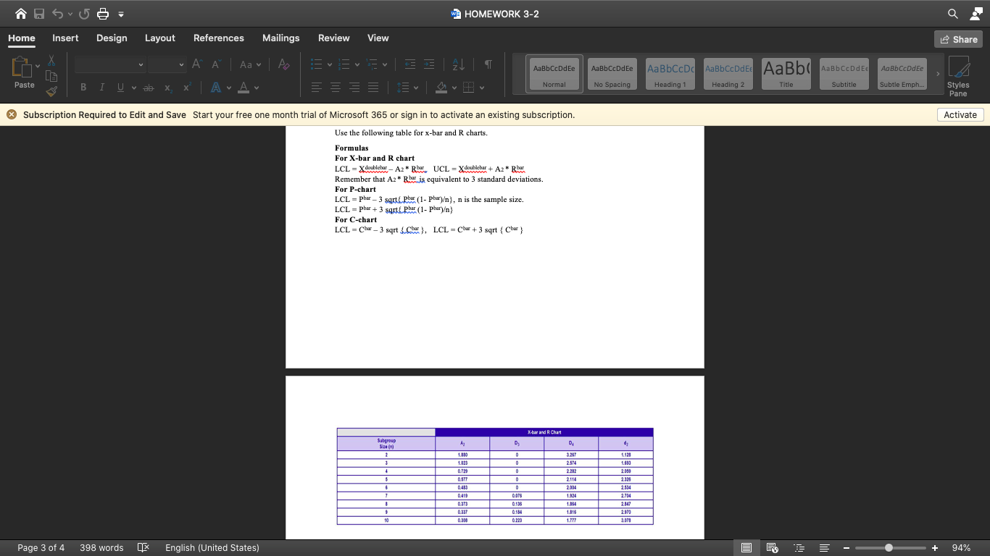Image resolution: width=990 pixels, height=556 pixels.
Task: Open the font name dropdown
Action: [141, 65]
